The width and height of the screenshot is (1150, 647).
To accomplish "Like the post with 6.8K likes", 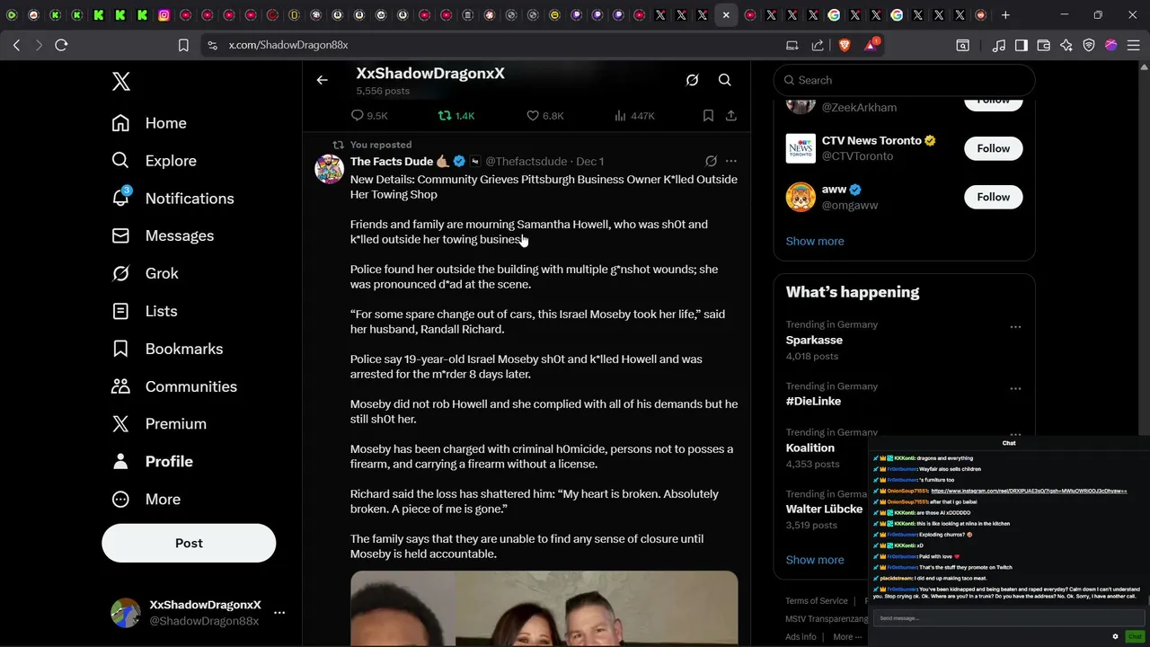I will 545,116.
